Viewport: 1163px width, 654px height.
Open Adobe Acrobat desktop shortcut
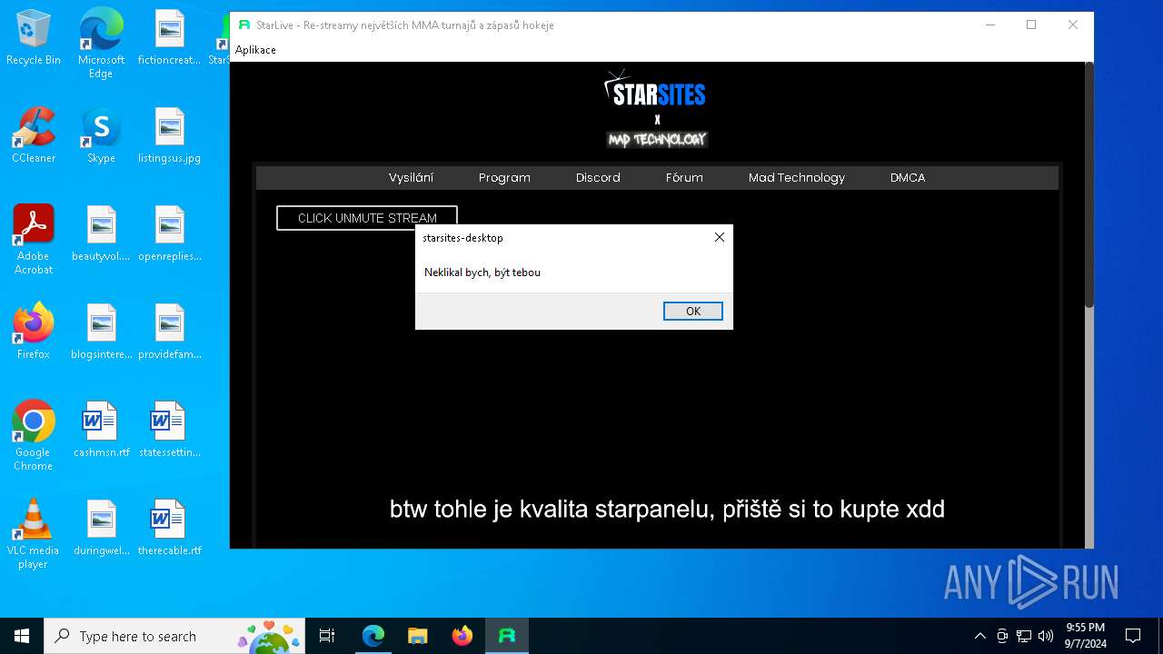coord(34,240)
